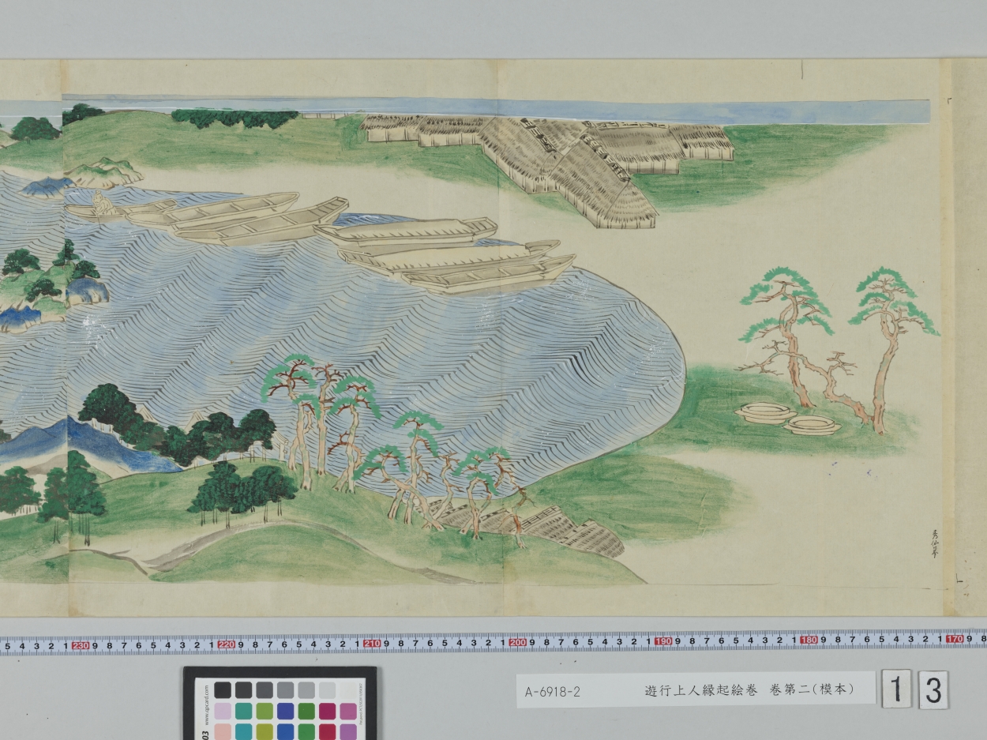
Task: Select the crimson swatch in the card's middle row
Action: coord(327,711)
